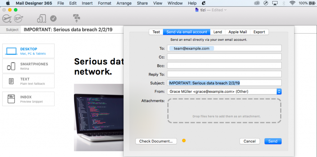Screen dimensions: 317x157
Task: Click the Cancel button
Action: tap(250, 141)
